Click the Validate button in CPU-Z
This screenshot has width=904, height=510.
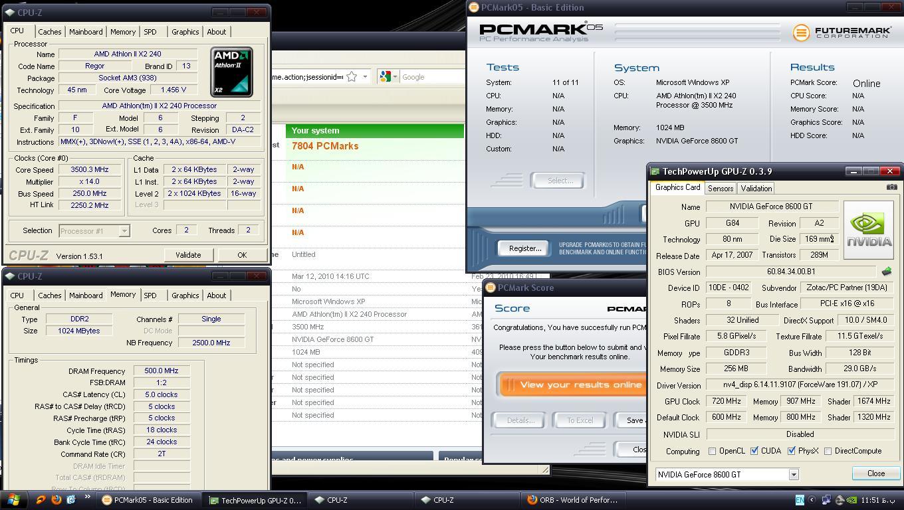coord(188,255)
